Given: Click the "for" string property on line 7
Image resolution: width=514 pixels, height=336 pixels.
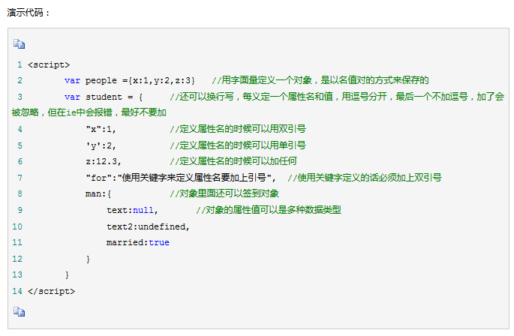Looking at the screenshot, I should tap(181, 178).
